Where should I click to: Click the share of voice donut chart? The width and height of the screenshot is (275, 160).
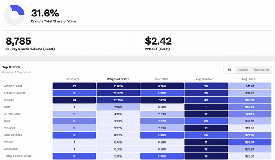click(x=14, y=15)
